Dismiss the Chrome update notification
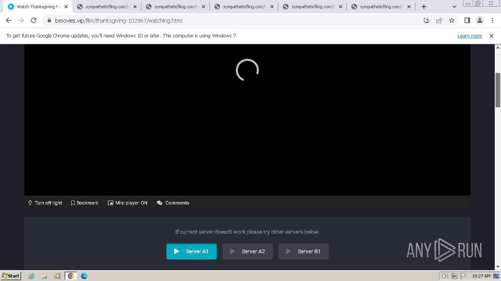 click(492, 36)
